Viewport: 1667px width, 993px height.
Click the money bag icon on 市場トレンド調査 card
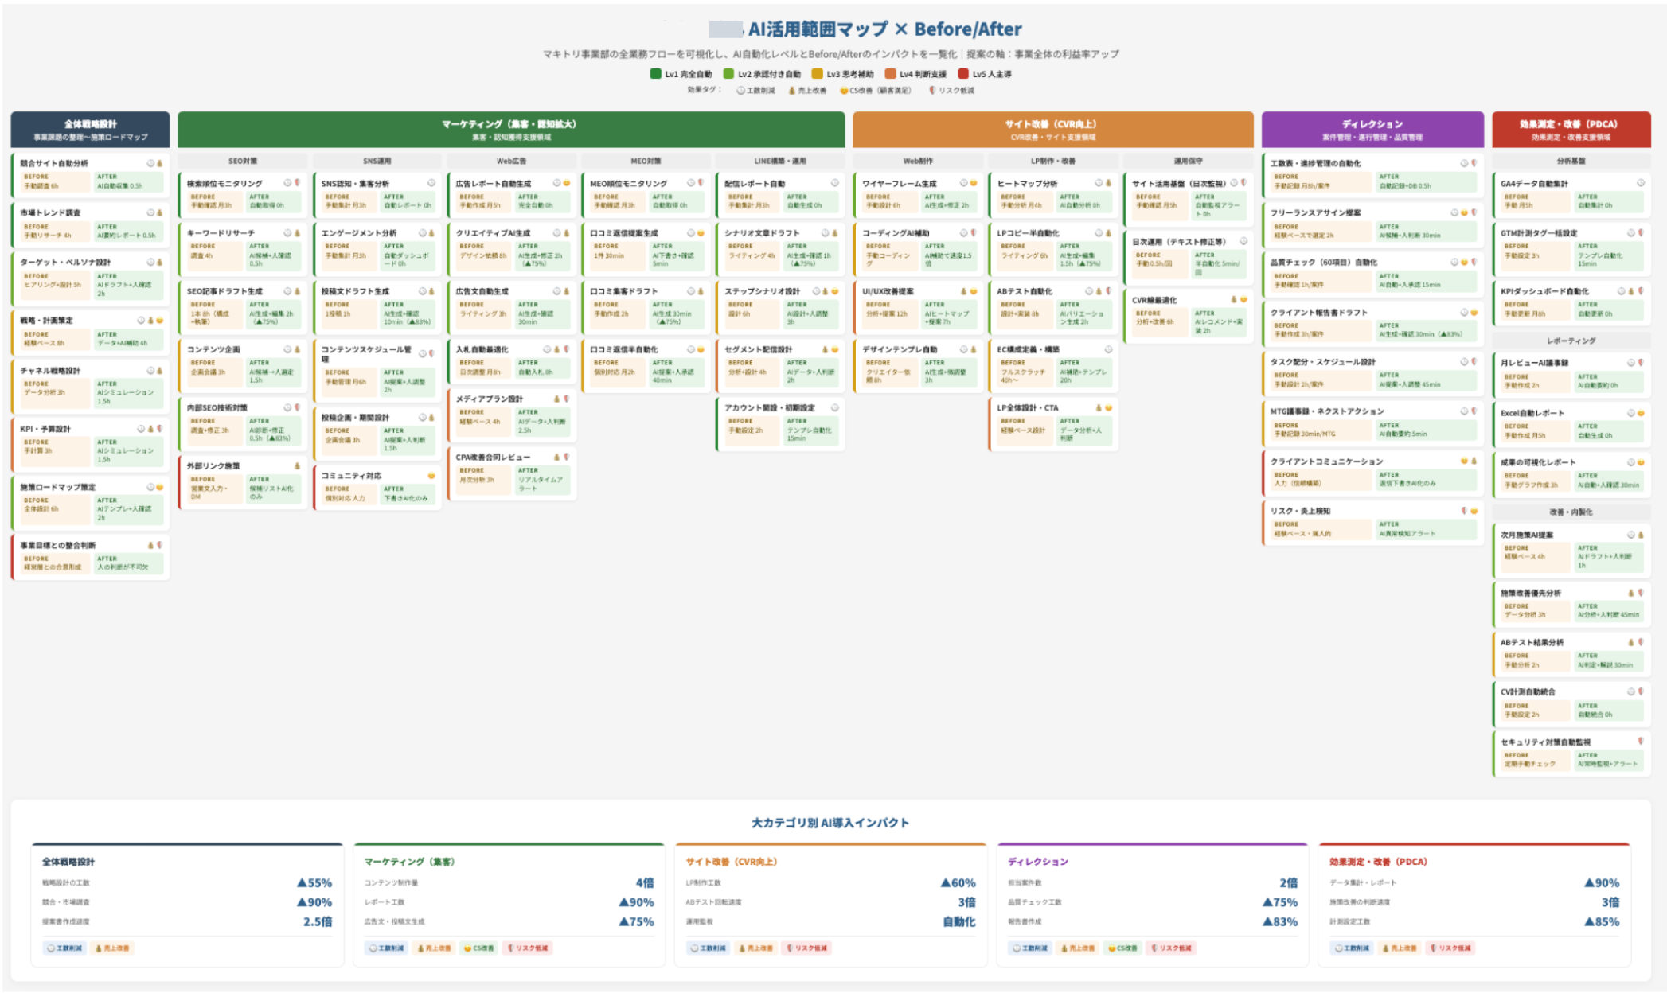(x=159, y=212)
